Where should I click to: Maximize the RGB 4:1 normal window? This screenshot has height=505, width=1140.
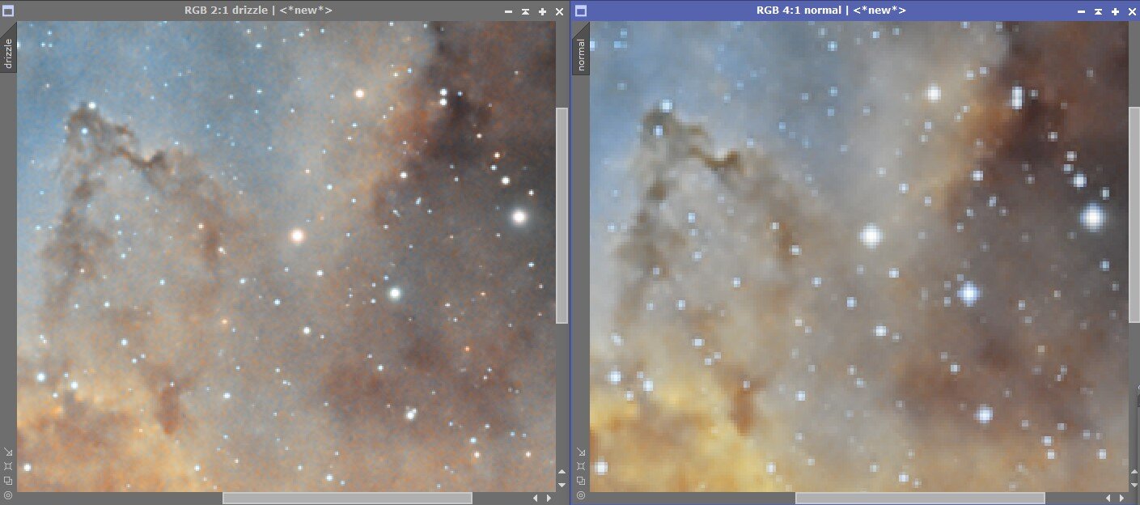(1115, 11)
